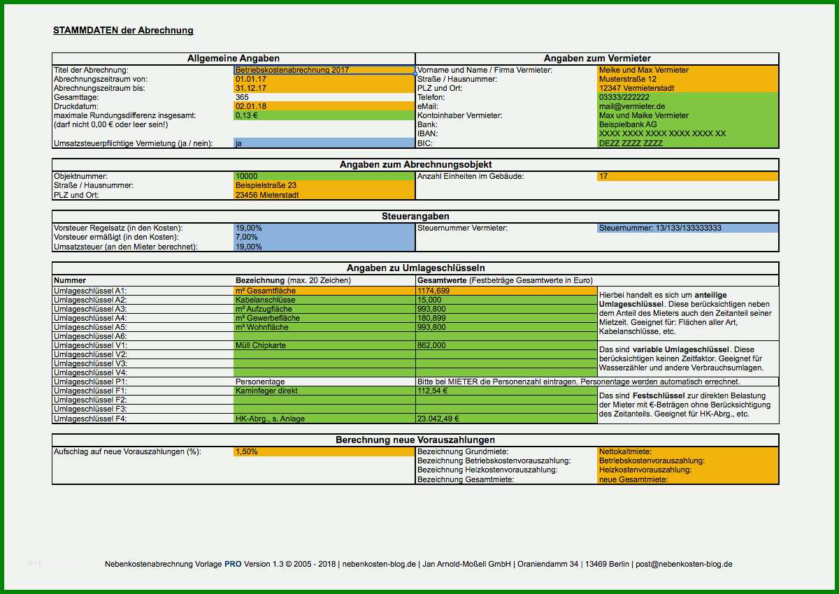Select the Nettokaltmiete designation cell
Screen dimensions: 839x594
[x=688, y=452]
